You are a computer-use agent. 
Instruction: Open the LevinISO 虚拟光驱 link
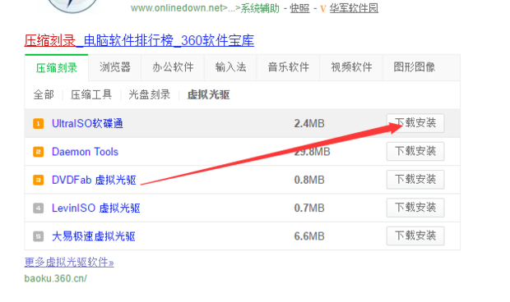[x=96, y=208]
